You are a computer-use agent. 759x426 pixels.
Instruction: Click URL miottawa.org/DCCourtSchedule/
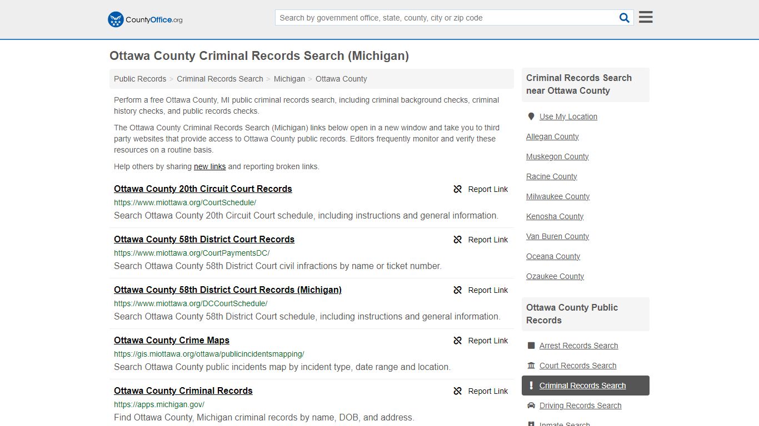tap(191, 303)
